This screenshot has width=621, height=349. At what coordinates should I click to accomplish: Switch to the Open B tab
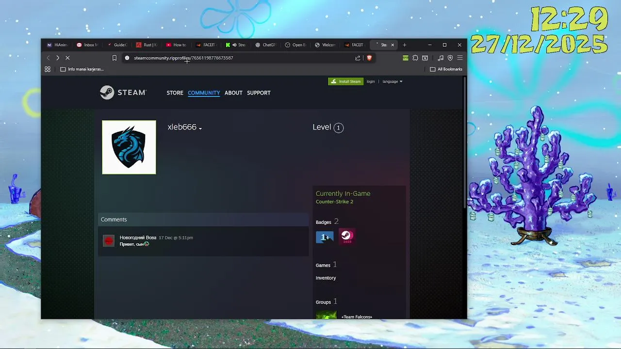(295, 45)
